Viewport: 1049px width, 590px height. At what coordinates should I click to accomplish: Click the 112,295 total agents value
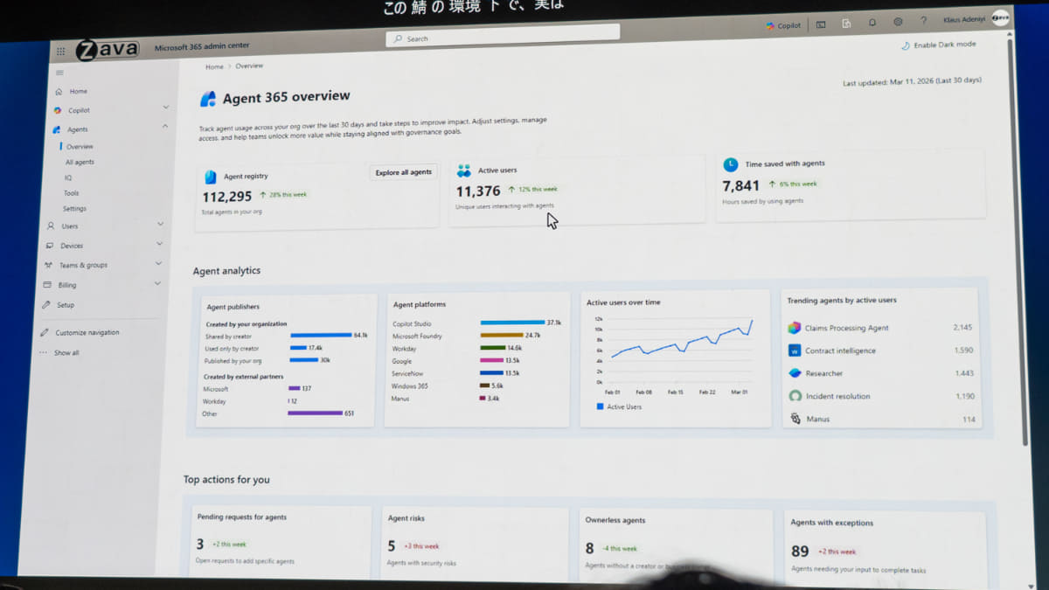[x=226, y=197]
